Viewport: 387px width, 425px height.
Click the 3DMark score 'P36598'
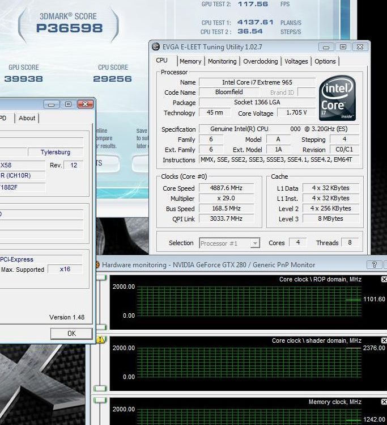point(70,28)
